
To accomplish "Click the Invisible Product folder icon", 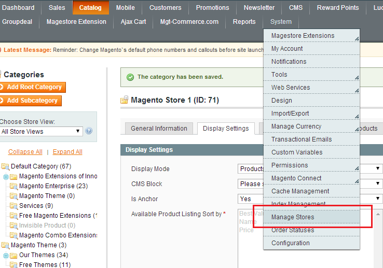I will click(x=13, y=225).
